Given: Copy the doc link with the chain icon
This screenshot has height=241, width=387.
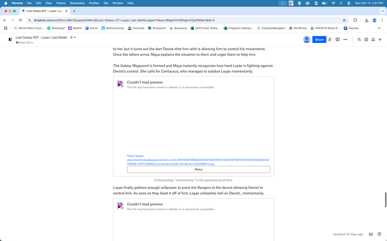Looking at the screenshot, I should [330, 40].
